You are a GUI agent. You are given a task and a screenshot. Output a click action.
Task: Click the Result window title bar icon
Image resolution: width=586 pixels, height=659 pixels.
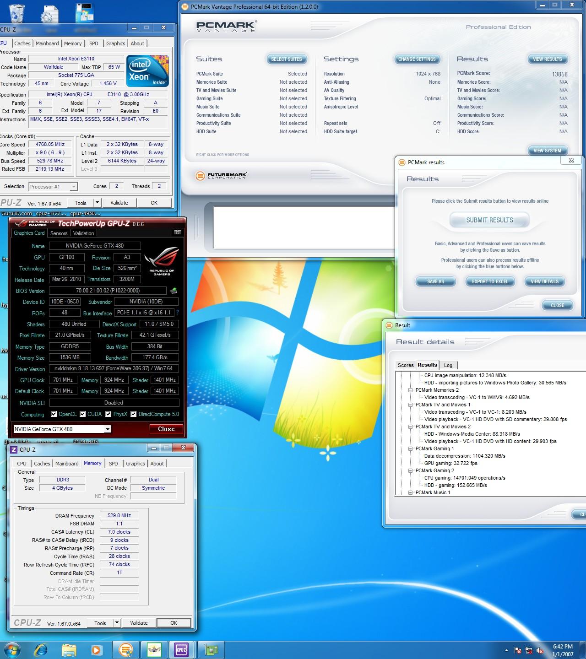389,325
